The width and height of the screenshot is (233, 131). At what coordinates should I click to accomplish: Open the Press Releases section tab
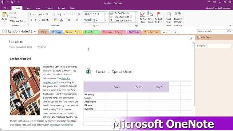(x=151, y=32)
